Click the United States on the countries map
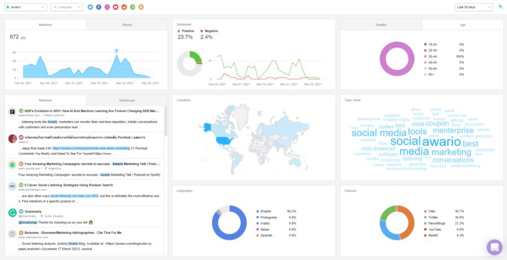 (224, 140)
